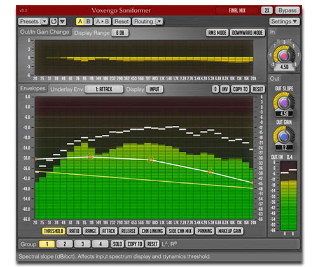Click the OUT SLOPE 4.50 value readout
Screen dimensions: 318x267
click(284, 114)
